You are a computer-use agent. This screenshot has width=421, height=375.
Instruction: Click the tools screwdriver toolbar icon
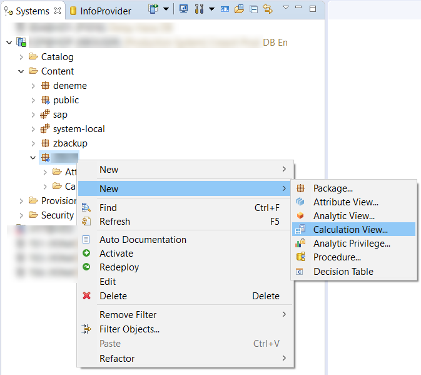(199, 9)
